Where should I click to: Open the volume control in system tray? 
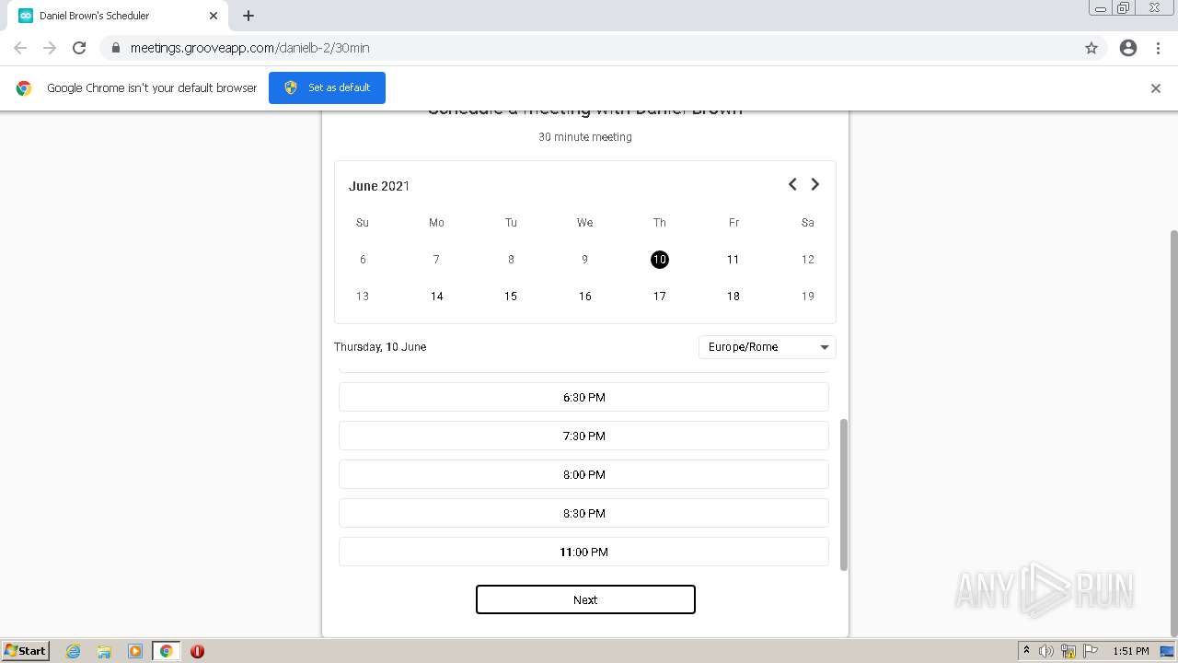click(x=1046, y=651)
